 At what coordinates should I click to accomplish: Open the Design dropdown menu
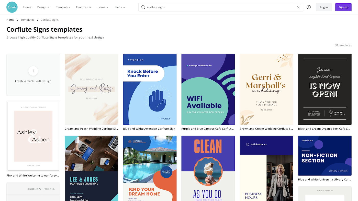click(x=43, y=7)
